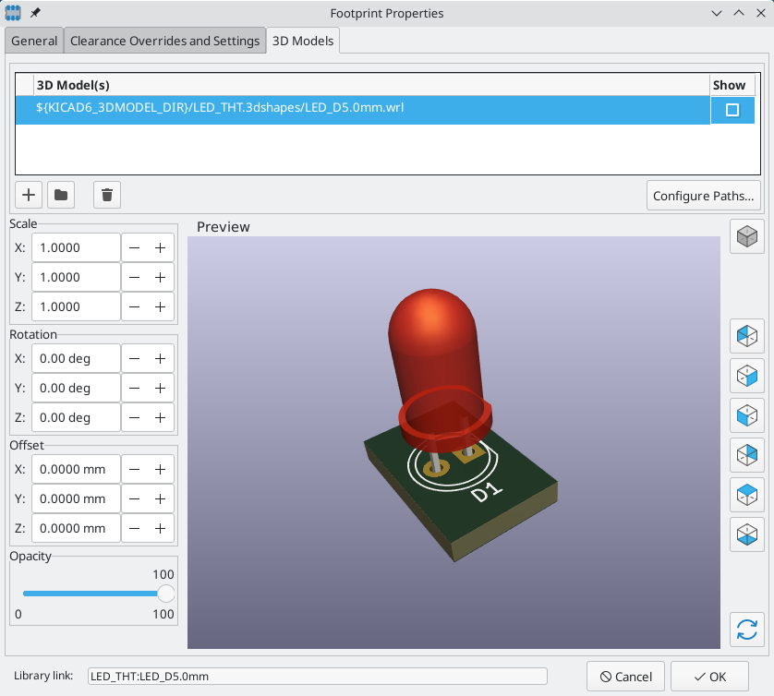774x696 pixels.
Task: Delete the selected 3D model
Action: tap(106, 194)
